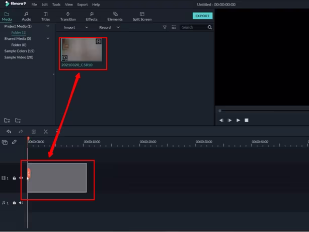Click the video track 1 filmstrip icon

click(x=4, y=178)
